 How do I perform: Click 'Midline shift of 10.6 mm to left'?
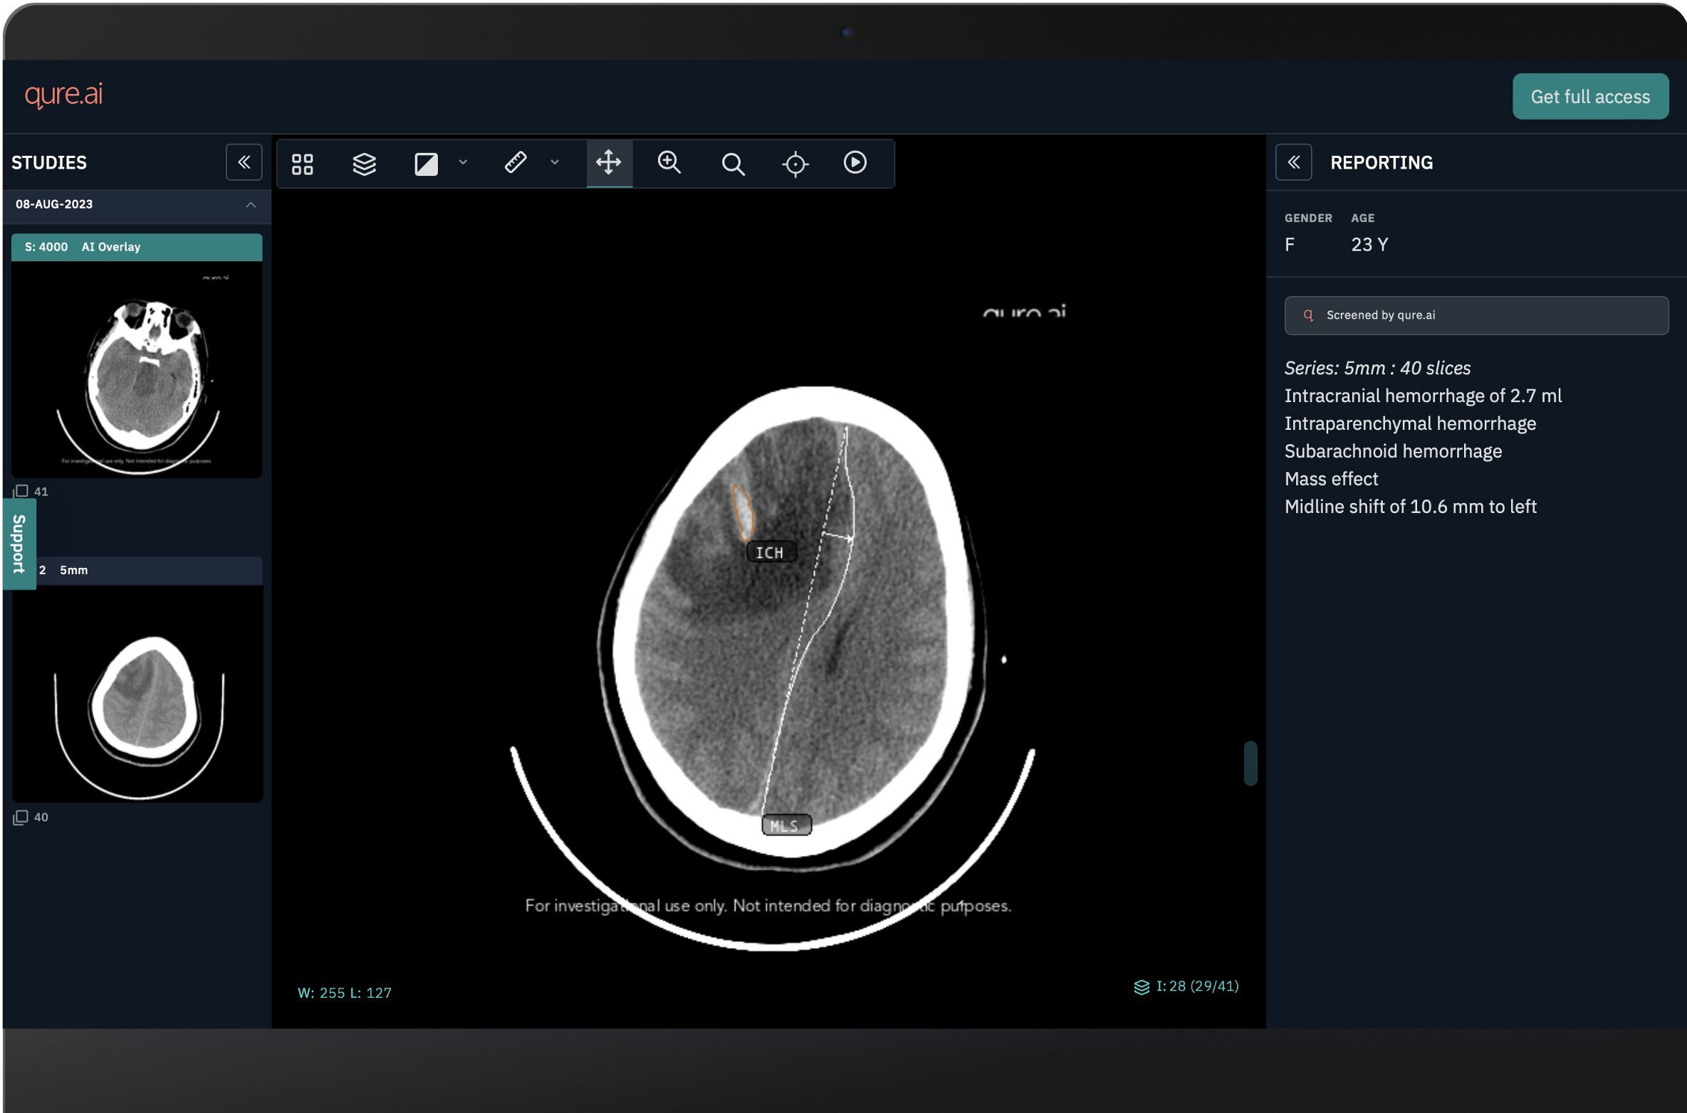(x=1410, y=507)
